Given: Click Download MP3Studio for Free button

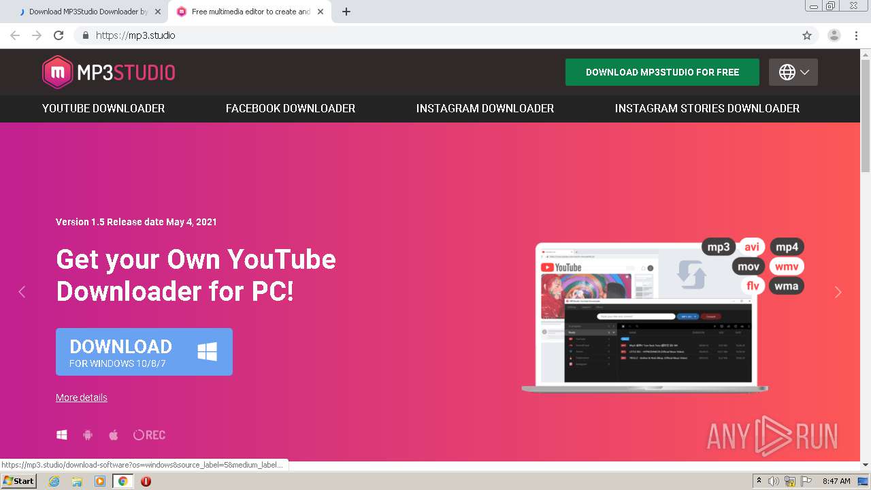Looking at the screenshot, I should pos(662,72).
